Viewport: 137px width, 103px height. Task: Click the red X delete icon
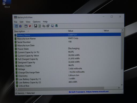30,26
